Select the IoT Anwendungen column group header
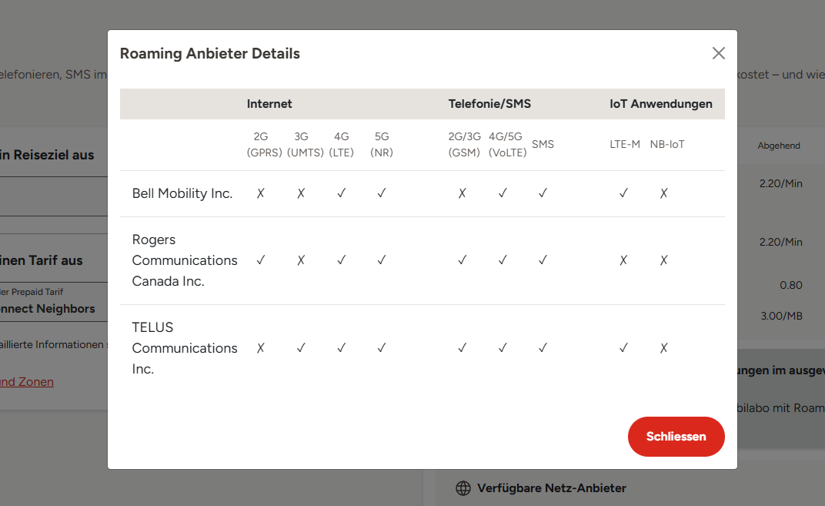 pyautogui.click(x=660, y=104)
